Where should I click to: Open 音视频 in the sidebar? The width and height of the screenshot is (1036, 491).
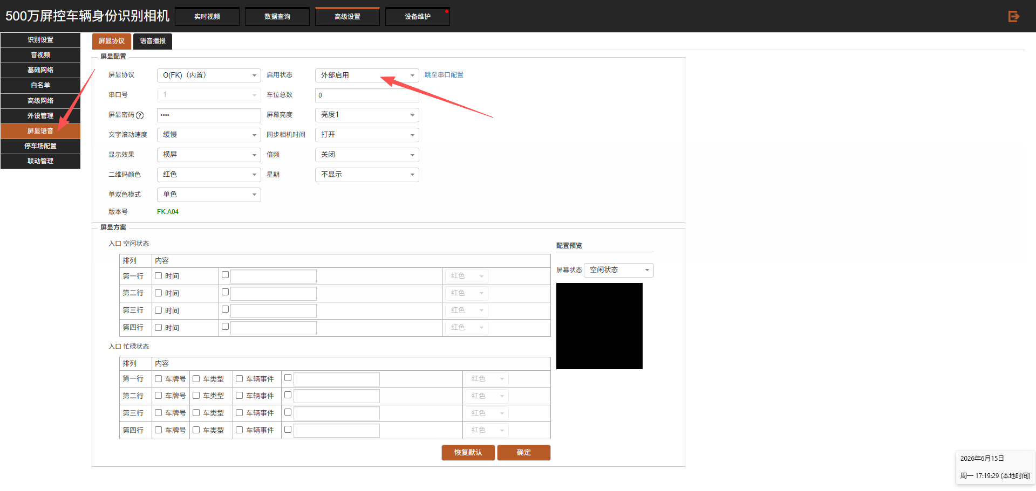(x=40, y=55)
